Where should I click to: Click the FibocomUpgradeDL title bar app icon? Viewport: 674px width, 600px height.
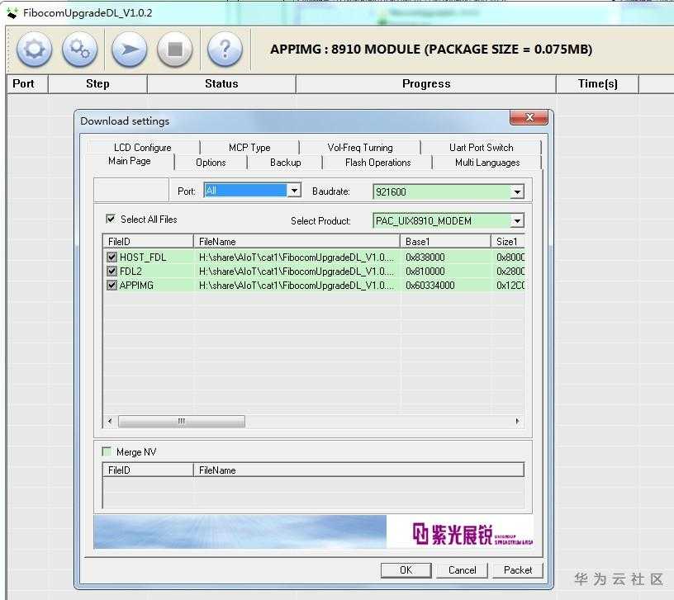click(x=12, y=13)
